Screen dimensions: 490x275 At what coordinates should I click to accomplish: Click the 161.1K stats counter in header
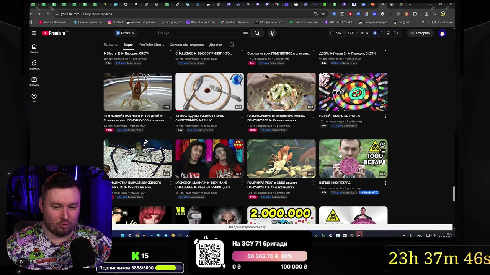362,33
